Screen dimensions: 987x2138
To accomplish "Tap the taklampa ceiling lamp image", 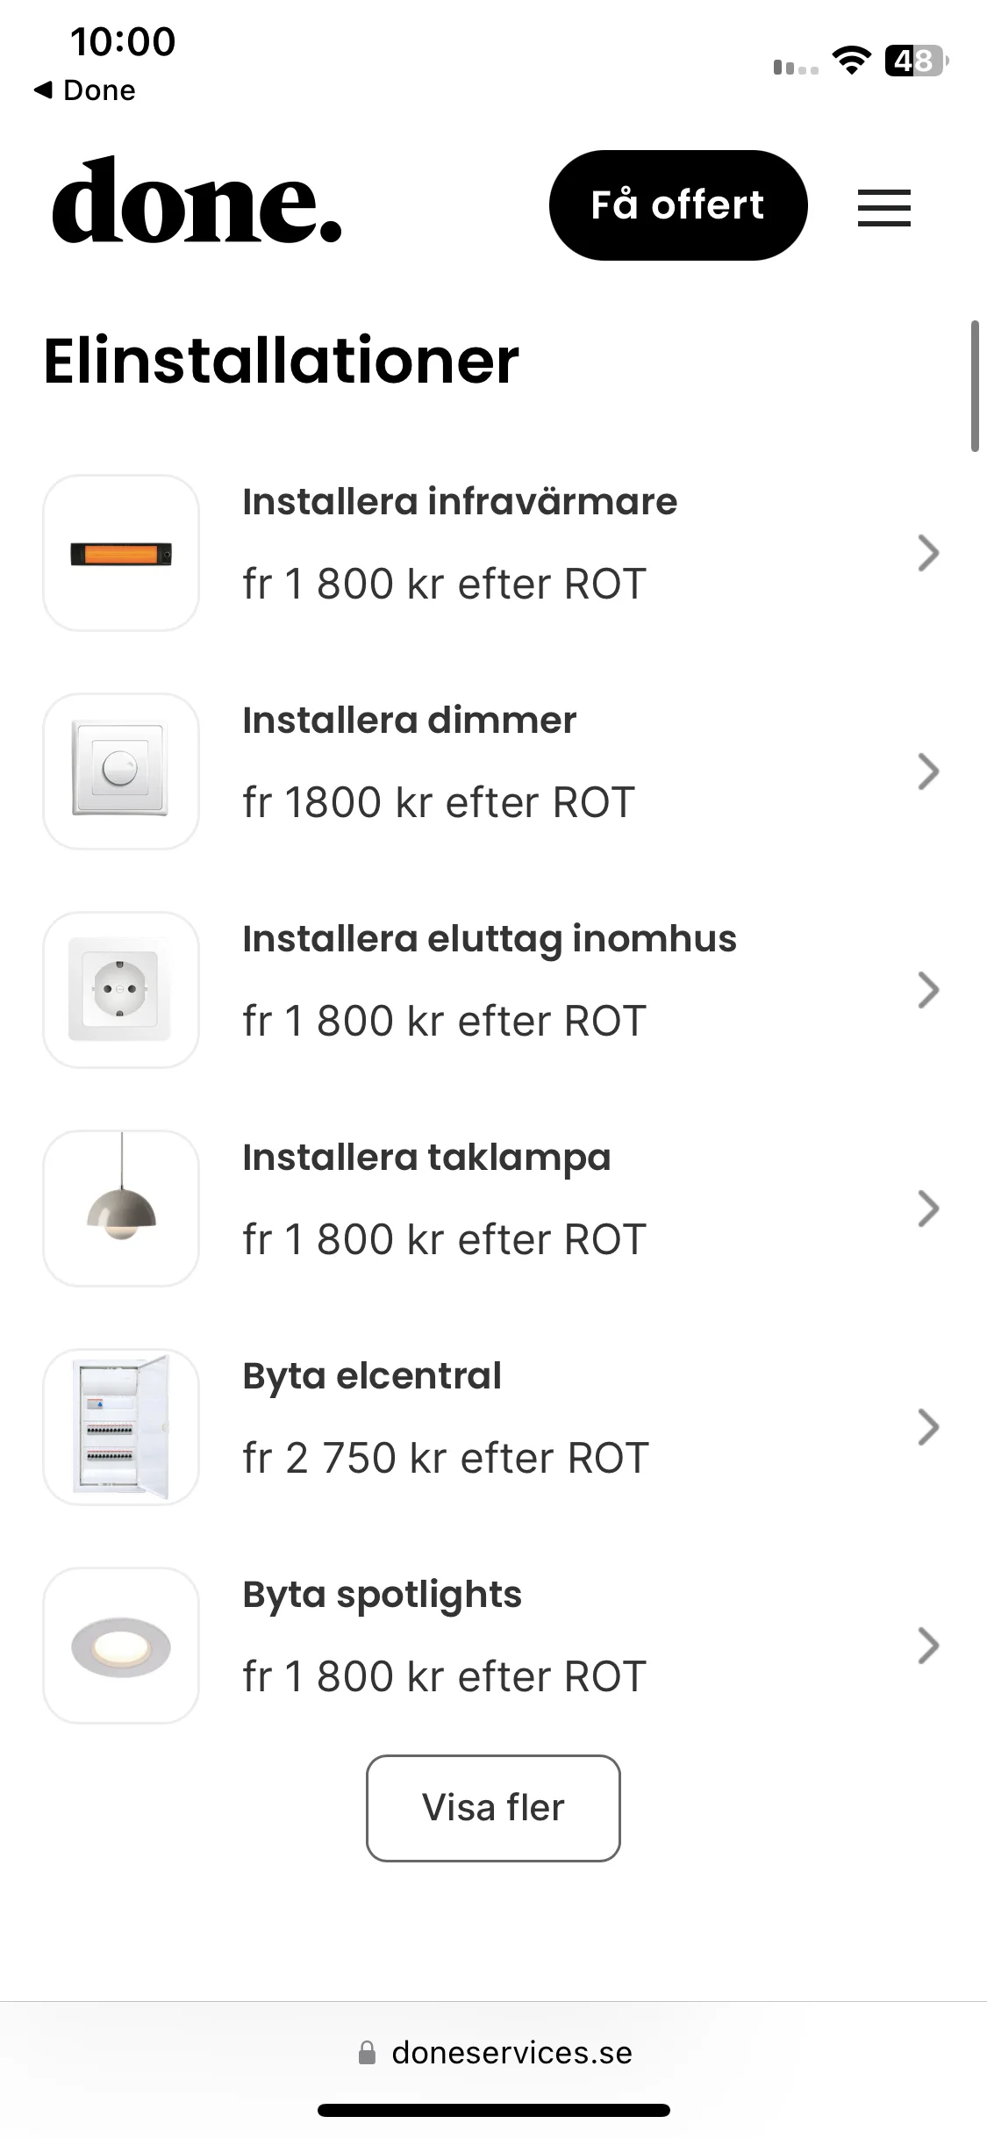I will pos(121,1209).
